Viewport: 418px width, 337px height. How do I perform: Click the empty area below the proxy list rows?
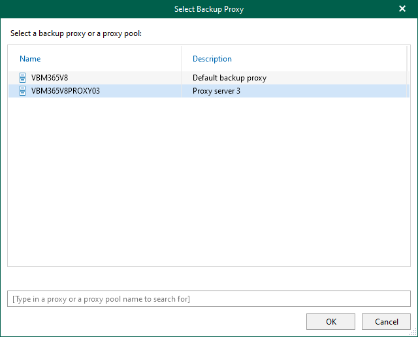point(209,183)
